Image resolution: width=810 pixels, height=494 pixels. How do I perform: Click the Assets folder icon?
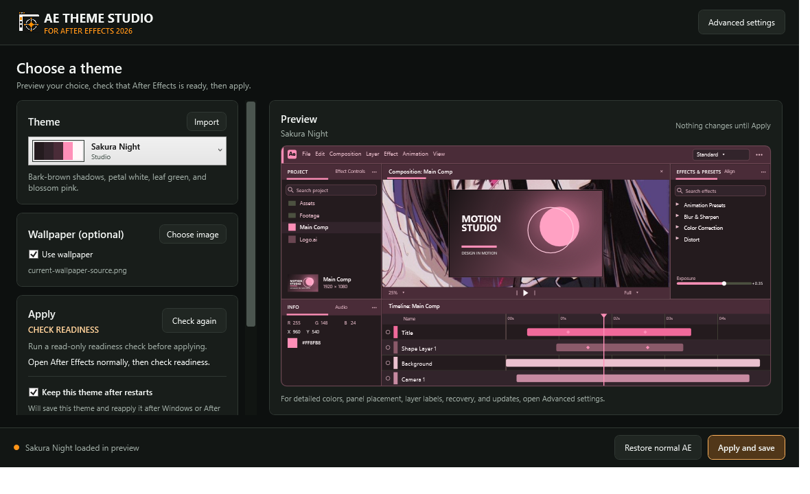pyautogui.click(x=292, y=203)
